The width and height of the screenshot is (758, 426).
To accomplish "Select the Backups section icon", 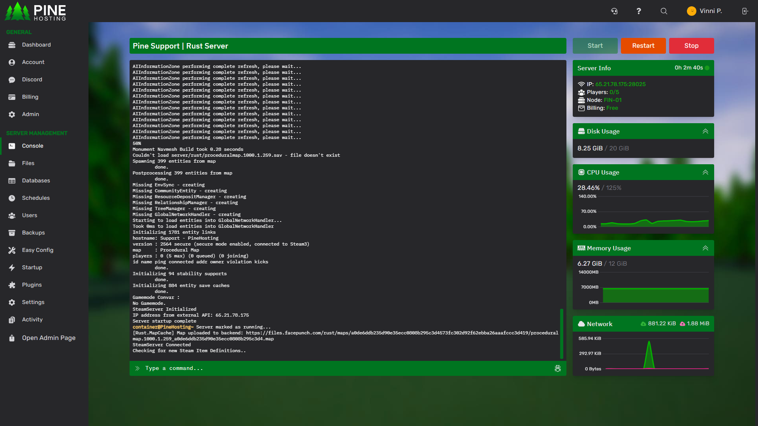I will click(x=12, y=233).
